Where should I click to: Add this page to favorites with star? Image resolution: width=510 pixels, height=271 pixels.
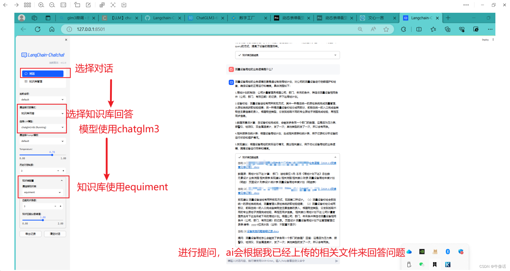(x=386, y=29)
